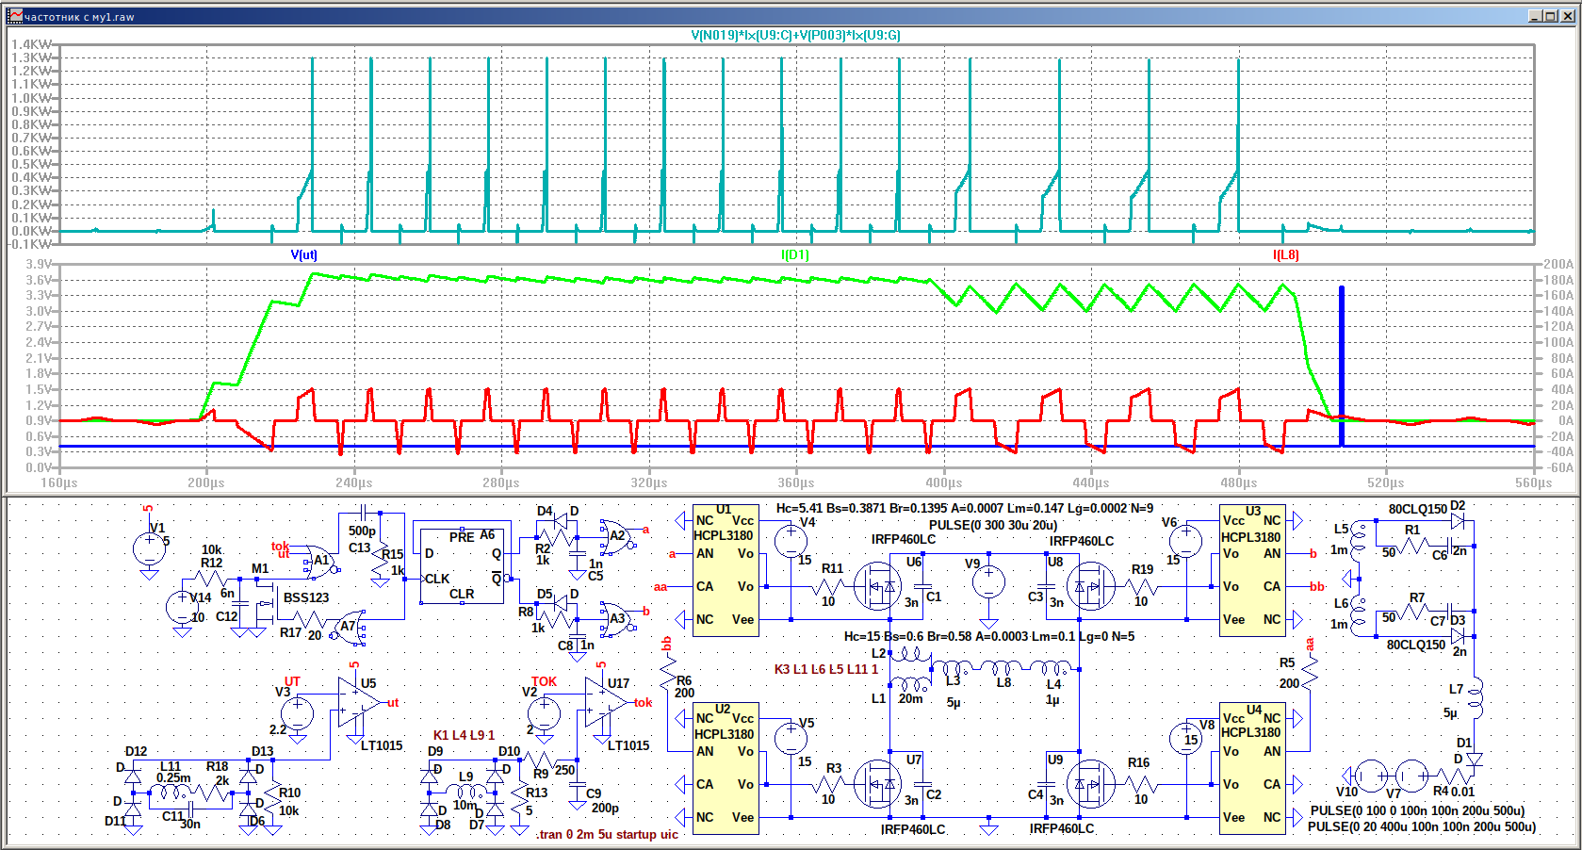Click the V2 voltage source near TOK

544,713
